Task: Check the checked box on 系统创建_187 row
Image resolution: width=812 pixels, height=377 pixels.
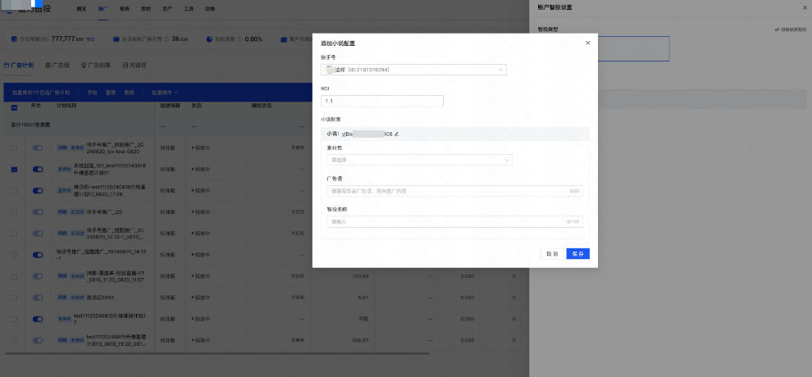Action: click(14, 169)
